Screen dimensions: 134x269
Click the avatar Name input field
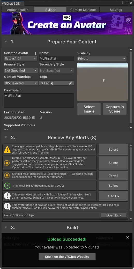[57, 59]
